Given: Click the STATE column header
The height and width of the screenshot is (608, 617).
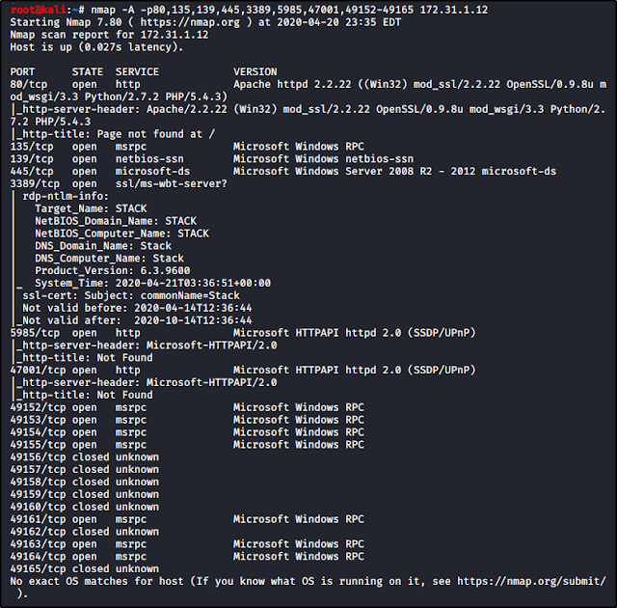Looking at the screenshot, I should (88, 71).
